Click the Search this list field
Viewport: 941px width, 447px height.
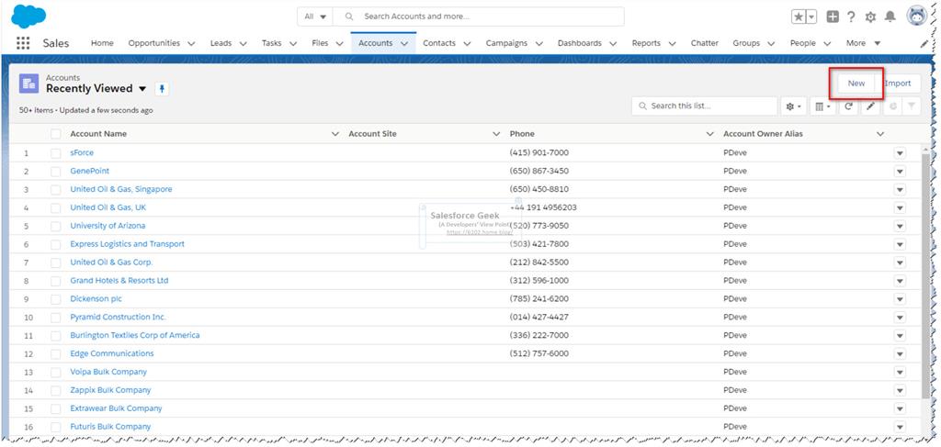705,106
